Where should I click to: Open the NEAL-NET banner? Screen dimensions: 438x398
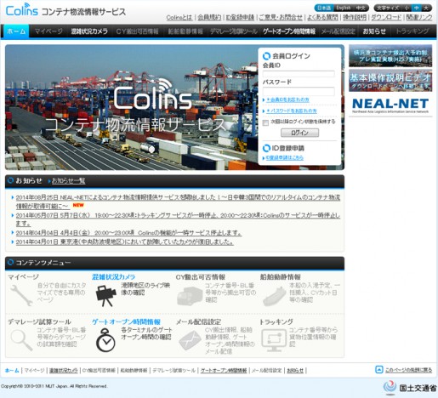[390, 105]
